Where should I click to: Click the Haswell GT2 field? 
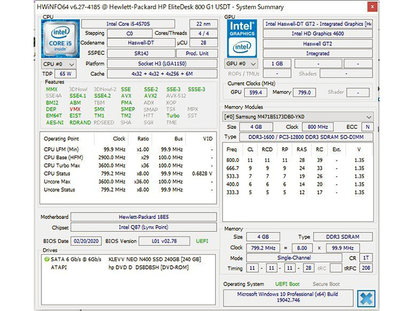pyautogui.click(x=318, y=43)
